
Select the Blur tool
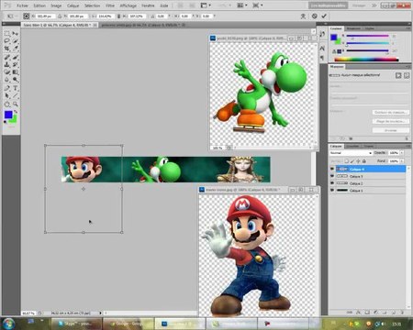click(6, 80)
